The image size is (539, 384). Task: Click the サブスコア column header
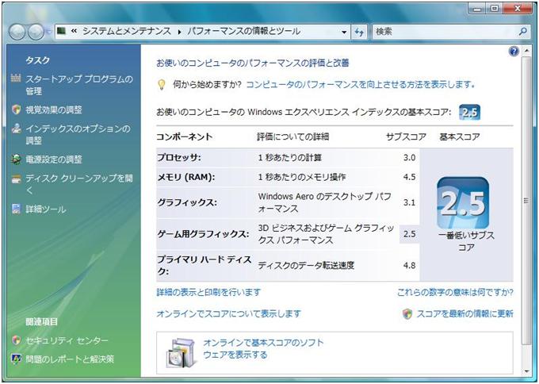406,137
